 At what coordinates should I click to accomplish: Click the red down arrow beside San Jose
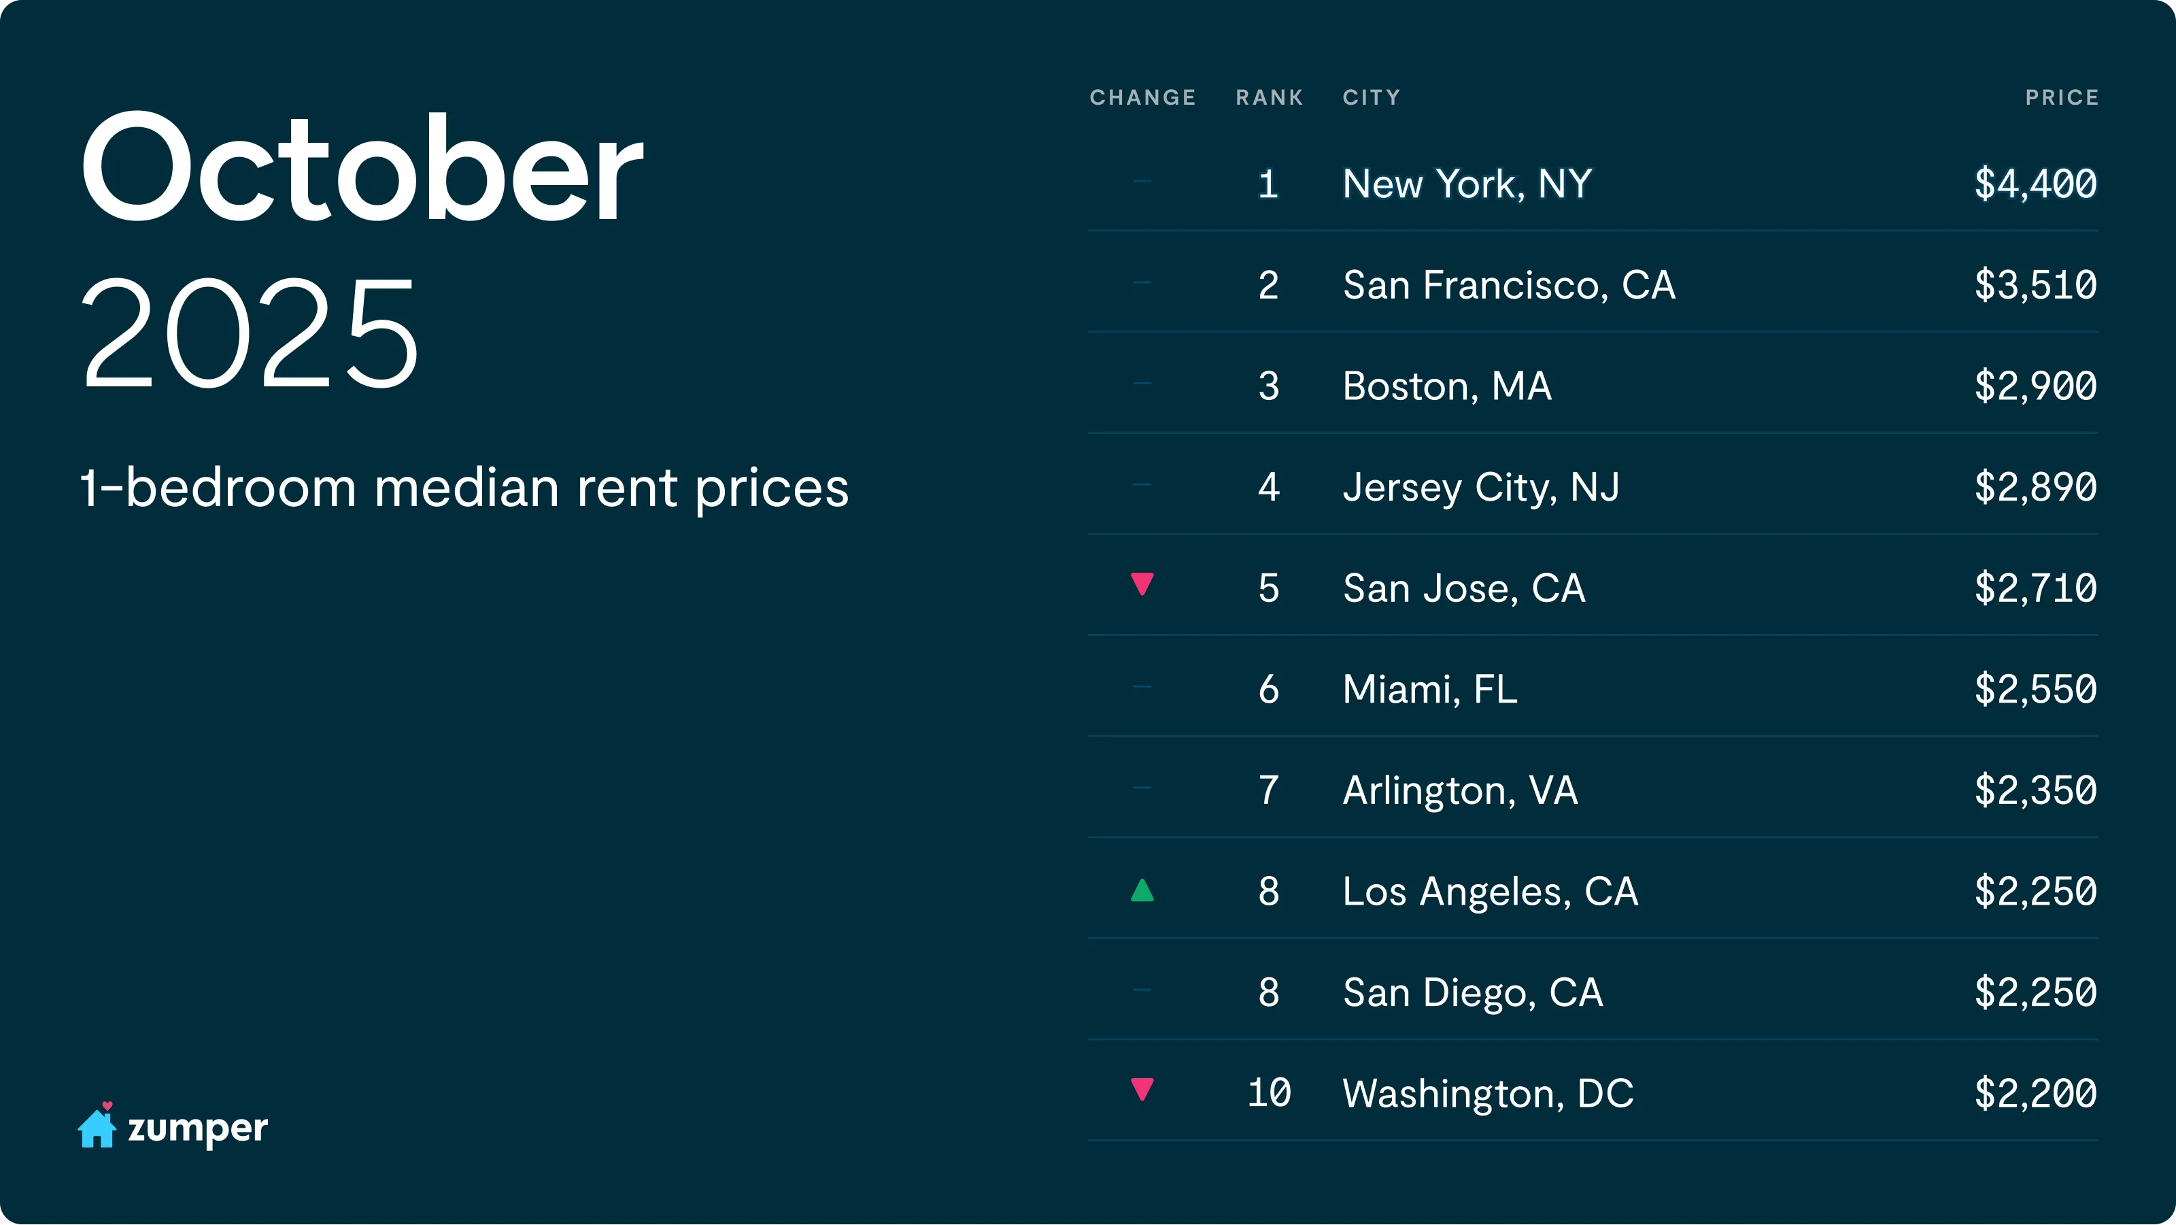point(1142,584)
